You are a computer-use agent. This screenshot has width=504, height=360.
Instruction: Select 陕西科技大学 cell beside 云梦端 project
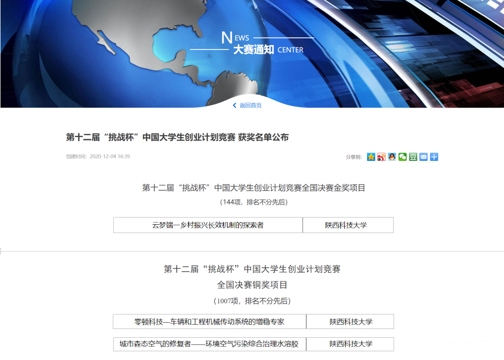point(348,225)
